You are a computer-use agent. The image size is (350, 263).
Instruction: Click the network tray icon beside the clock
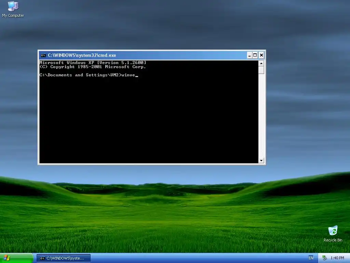coord(324,258)
